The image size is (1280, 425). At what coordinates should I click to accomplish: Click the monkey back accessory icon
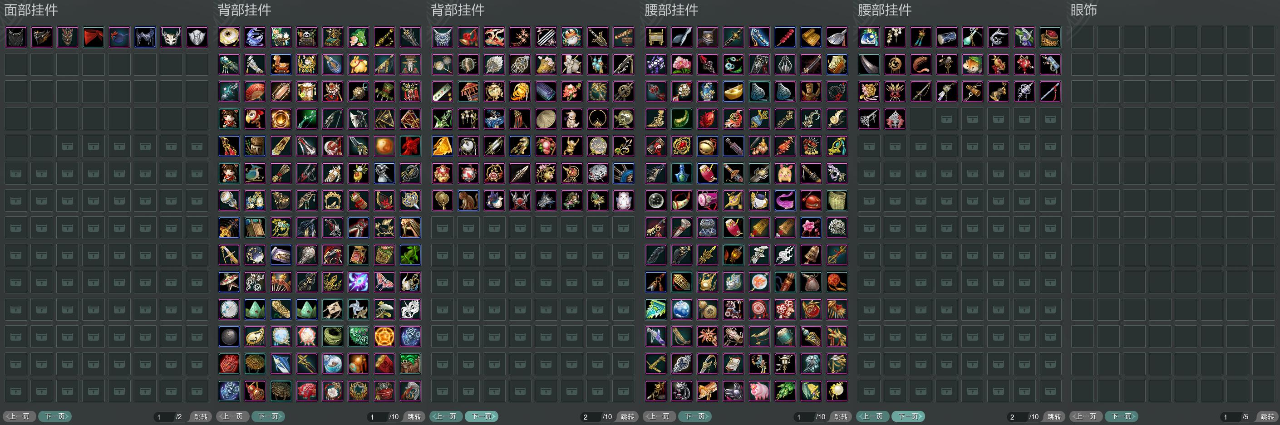point(468,200)
